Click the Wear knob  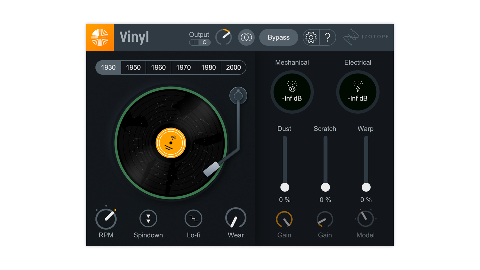(x=236, y=218)
